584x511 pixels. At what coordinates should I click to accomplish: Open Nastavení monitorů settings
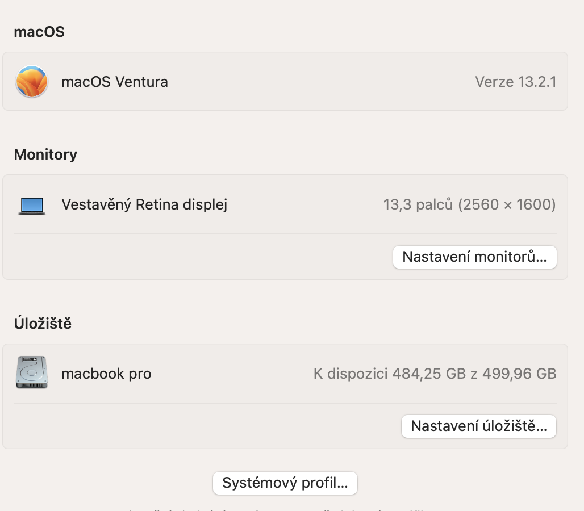pyautogui.click(x=474, y=257)
